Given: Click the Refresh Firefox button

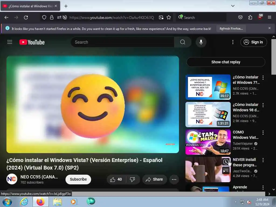Looking at the screenshot, I should click(231, 29).
